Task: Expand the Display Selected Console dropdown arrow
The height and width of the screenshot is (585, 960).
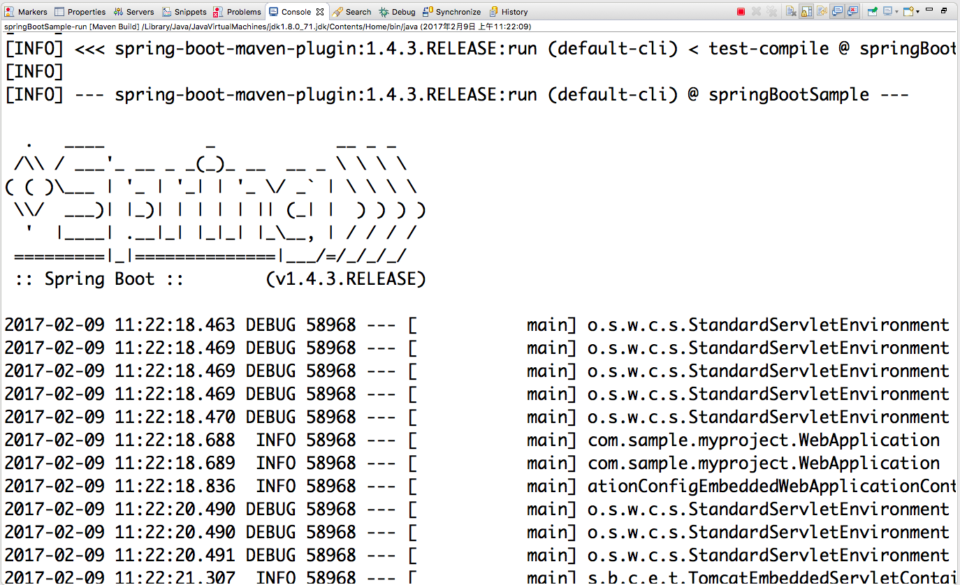Action: 896,11
